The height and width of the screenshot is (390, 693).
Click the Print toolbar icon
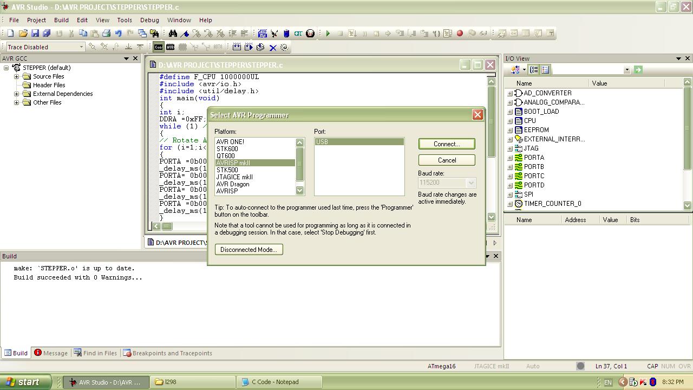[107, 33]
